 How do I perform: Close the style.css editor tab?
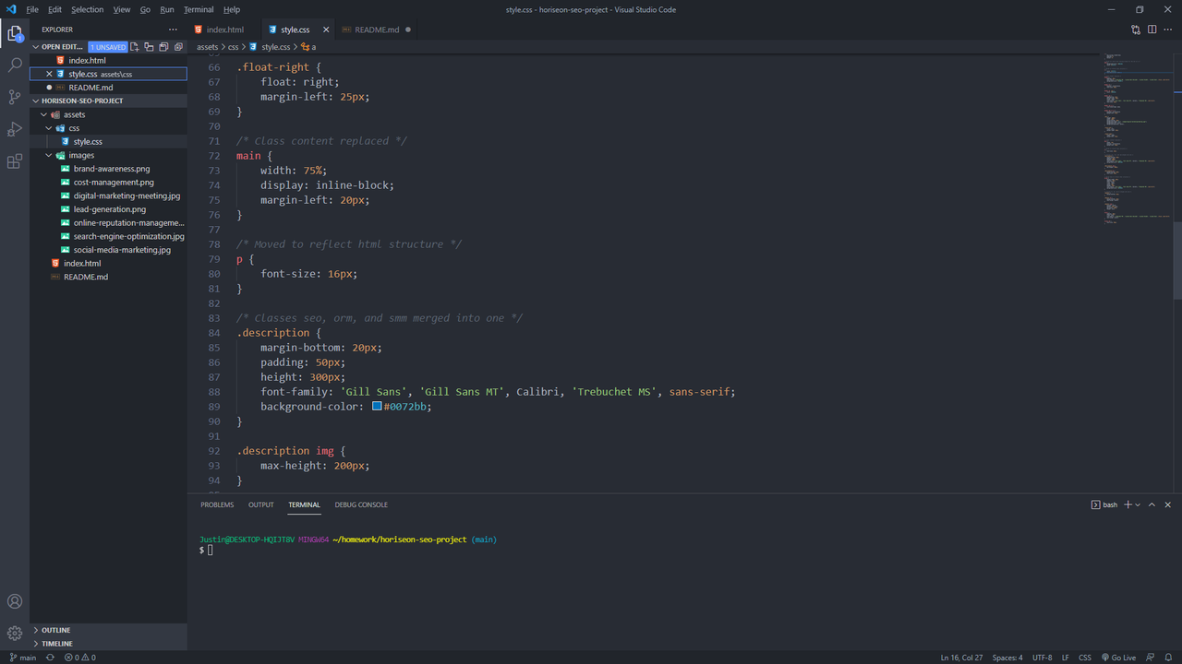tap(326, 30)
